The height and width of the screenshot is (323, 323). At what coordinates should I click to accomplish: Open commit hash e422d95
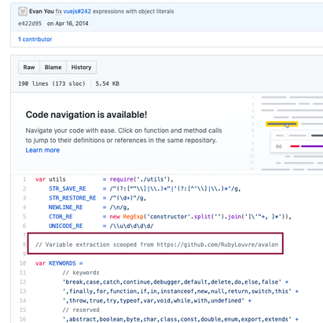click(x=30, y=24)
